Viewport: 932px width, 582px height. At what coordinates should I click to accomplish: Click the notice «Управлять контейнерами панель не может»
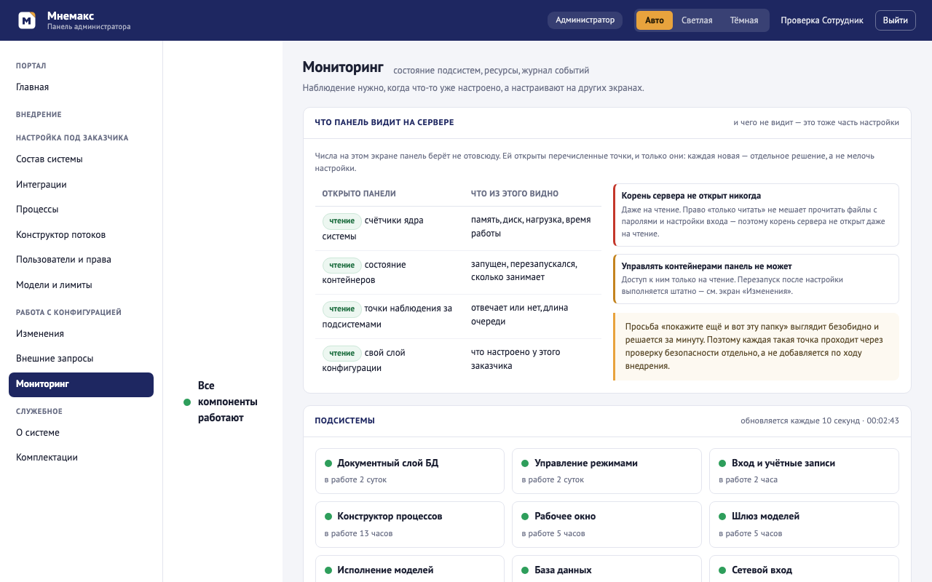(x=756, y=279)
